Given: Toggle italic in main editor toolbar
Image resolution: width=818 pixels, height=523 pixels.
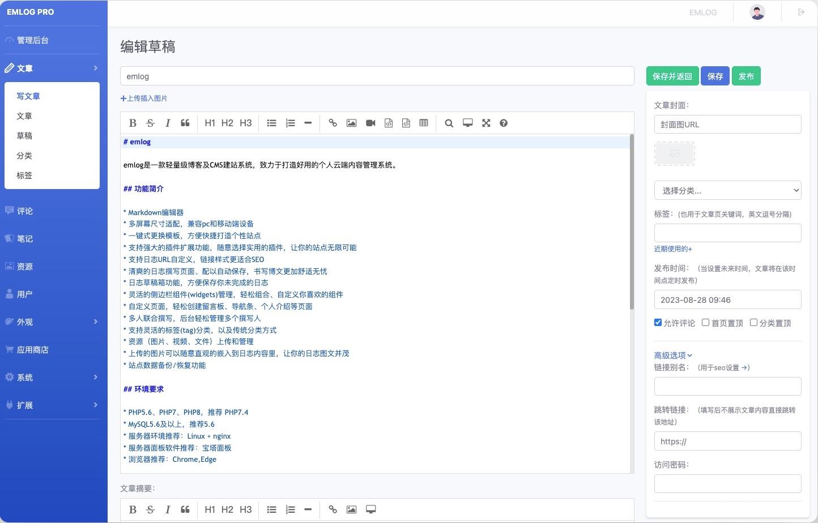Looking at the screenshot, I should click(168, 123).
